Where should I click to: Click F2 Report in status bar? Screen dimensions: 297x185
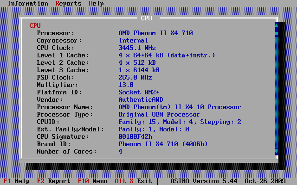tap(54, 181)
